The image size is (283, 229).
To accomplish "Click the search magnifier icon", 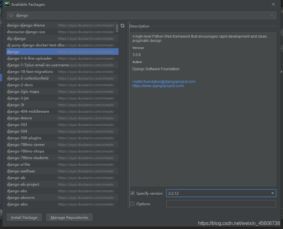I will (11, 15).
